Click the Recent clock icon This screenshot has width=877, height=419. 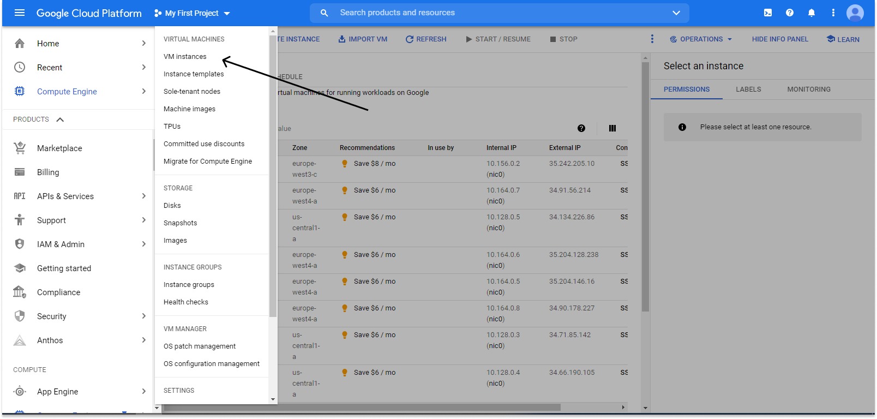[20, 67]
